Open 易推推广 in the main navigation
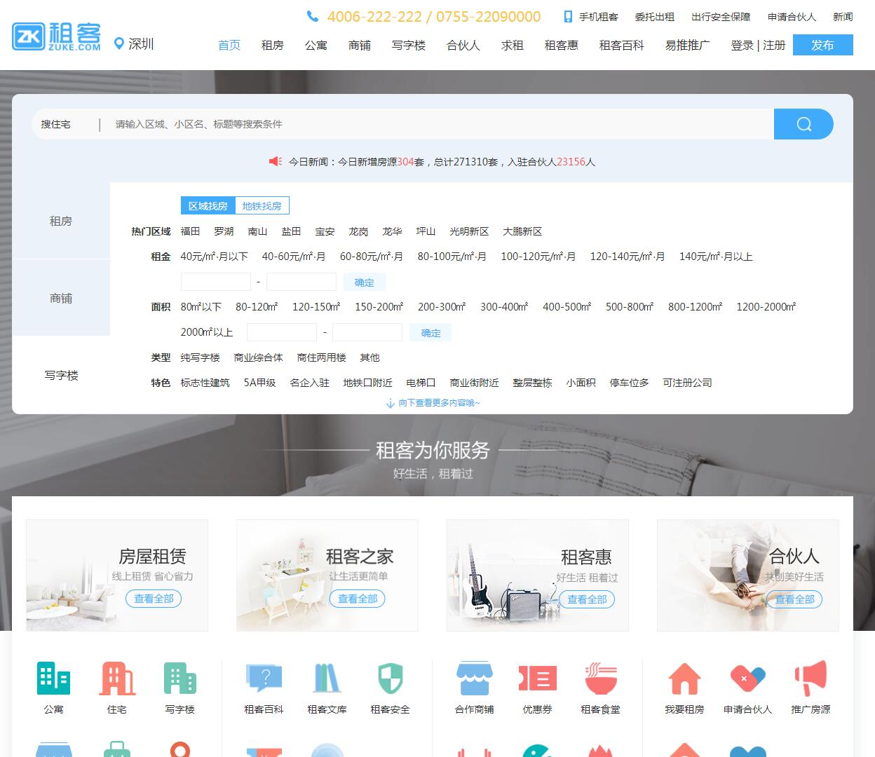This screenshot has height=757, width=875. pyautogui.click(x=687, y=45)
